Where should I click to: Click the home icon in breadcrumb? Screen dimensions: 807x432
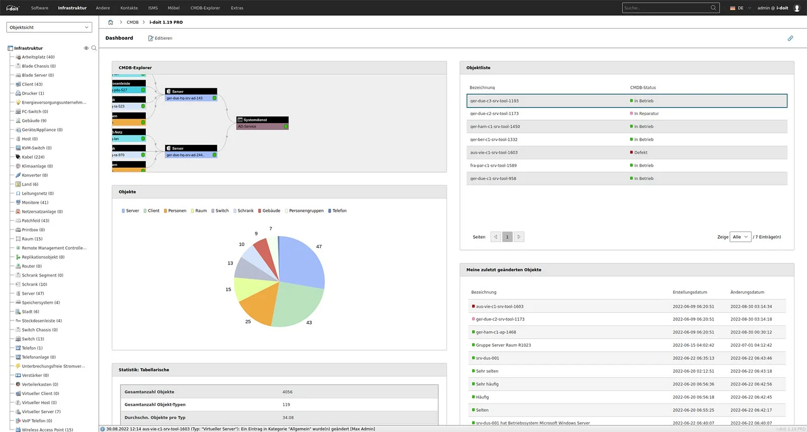(x=110, y=22)
